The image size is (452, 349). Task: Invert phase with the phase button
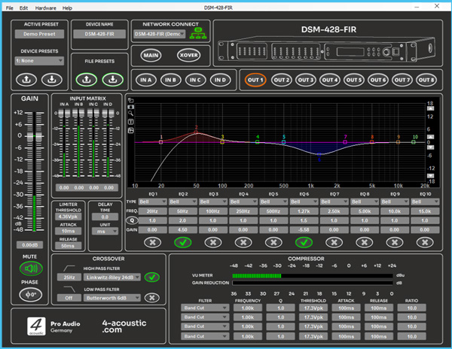[x=29, y=293]
